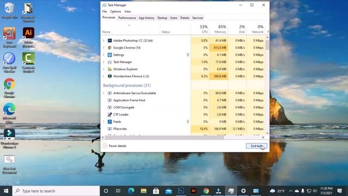The height and width of the screenshot is (196, 348).
Task: Click the Settings process icon
Action: (110, 54)
